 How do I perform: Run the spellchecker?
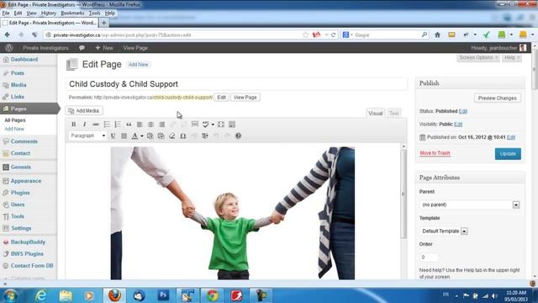[205, 125]
